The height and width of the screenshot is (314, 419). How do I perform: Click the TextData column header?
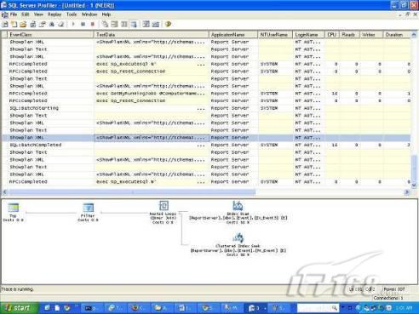[x=152, y=35]
